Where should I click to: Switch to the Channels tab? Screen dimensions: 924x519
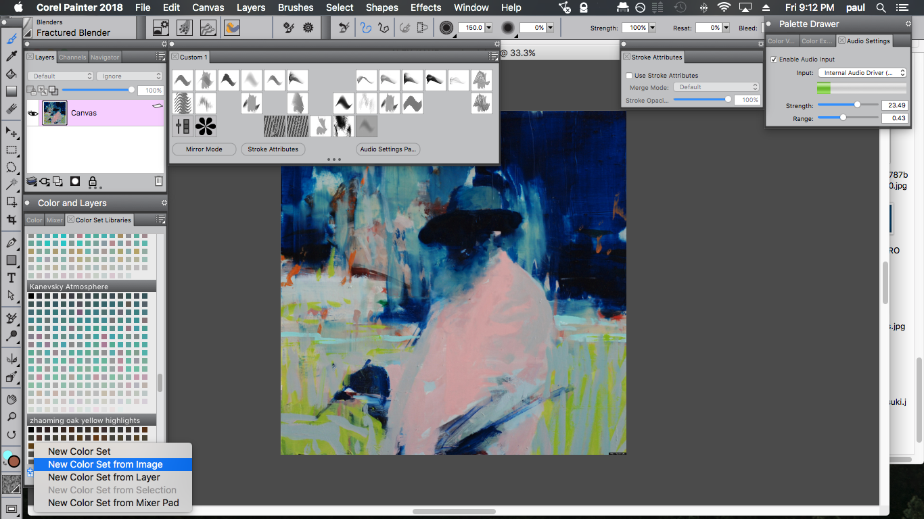click(72, 57)
